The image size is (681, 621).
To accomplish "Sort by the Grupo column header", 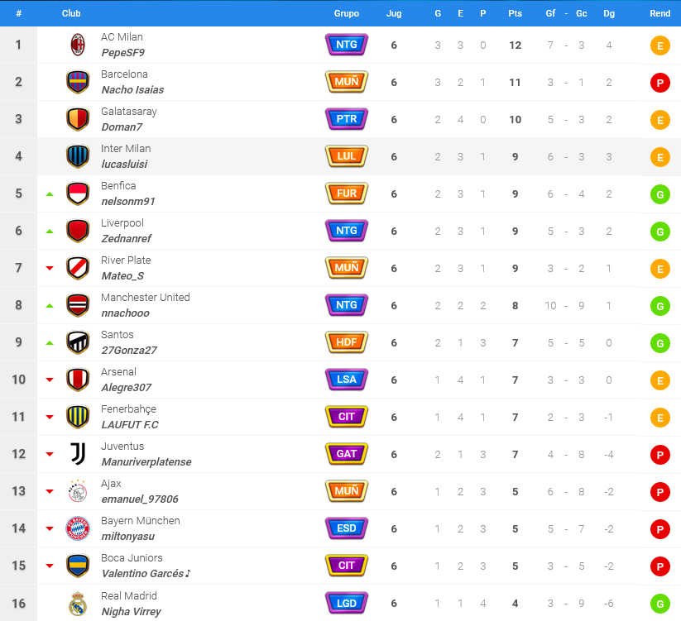I will pos(347,13).
